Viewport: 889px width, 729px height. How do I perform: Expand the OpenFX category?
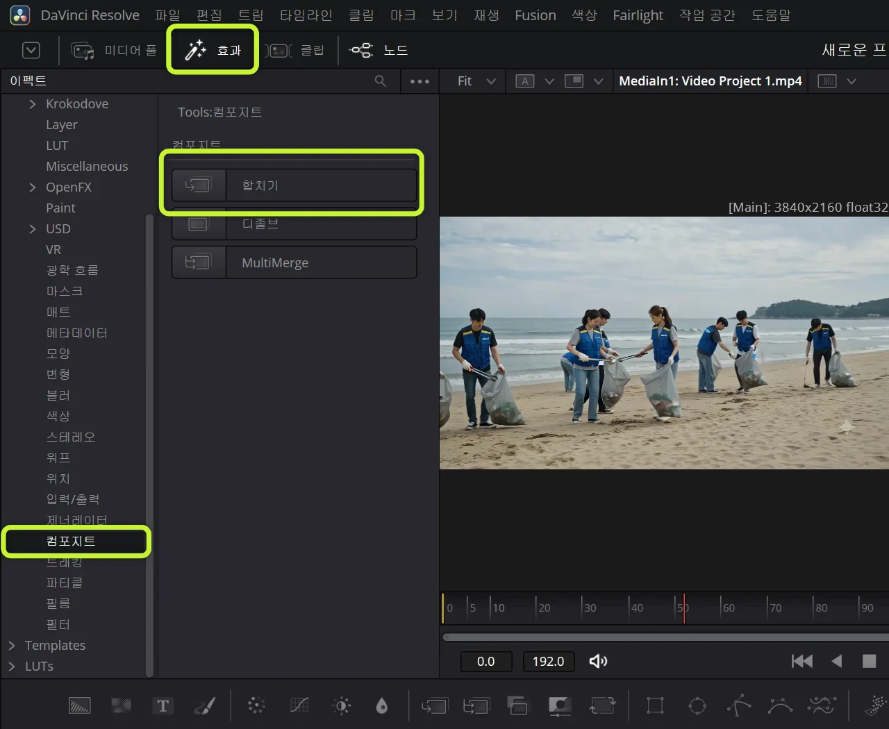pos(32,187)
